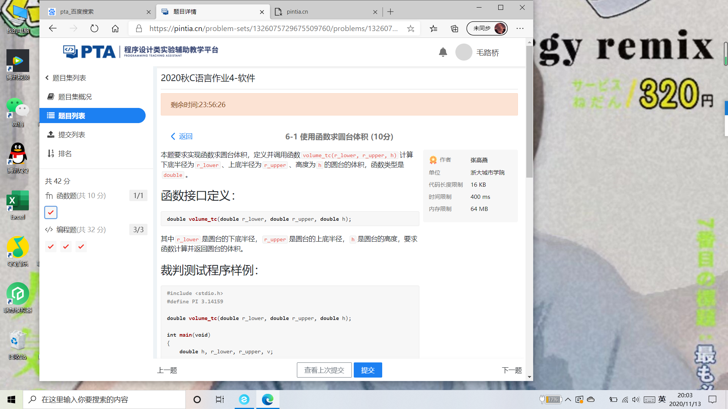Image resolution: width=728 pixels, height=409 pixels.
Task: Open the favorites list icon
Action: [433, 28]
